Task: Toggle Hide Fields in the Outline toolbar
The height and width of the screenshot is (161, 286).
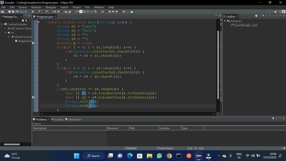Action: (263, 16)
